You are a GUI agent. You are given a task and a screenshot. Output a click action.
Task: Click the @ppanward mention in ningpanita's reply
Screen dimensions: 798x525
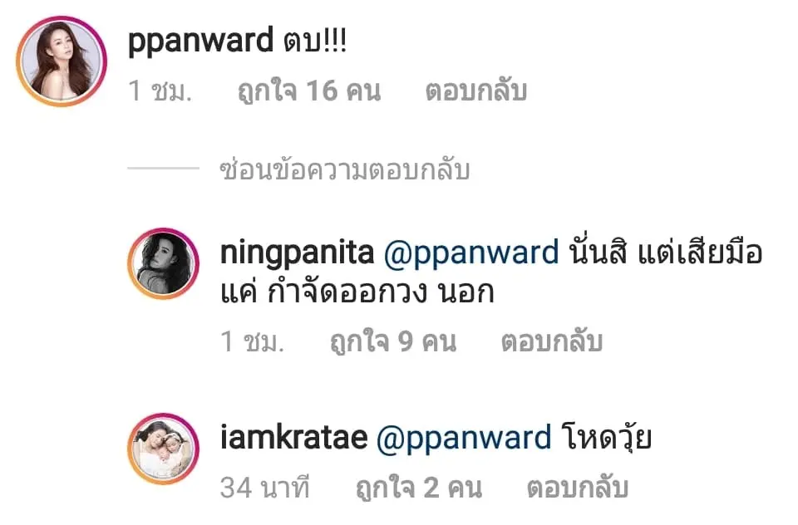[471, 254]
